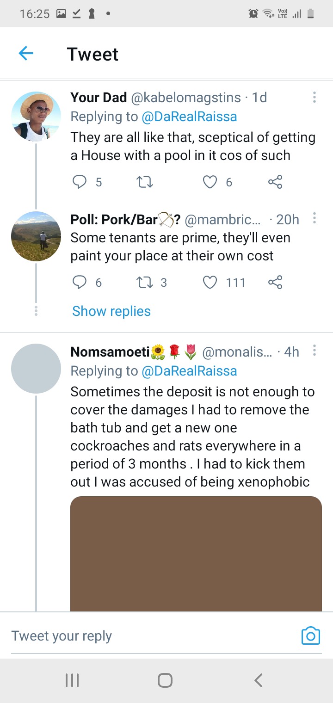
Task: Open overflow menu on Nomsamoeti's tweet
Action: 314,351
